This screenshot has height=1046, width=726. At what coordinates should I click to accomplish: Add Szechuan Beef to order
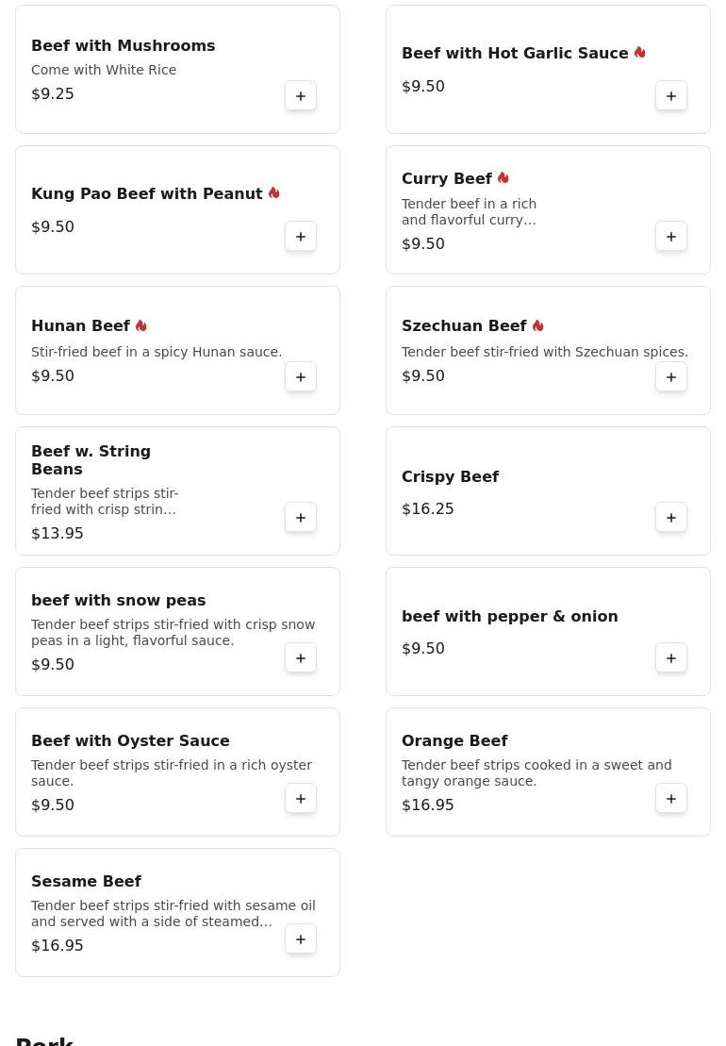coord(671,377)
